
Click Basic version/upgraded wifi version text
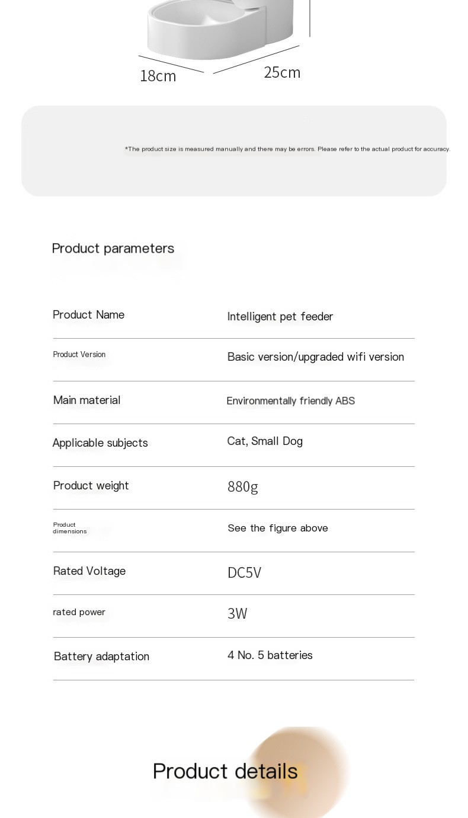coord(316,357)
